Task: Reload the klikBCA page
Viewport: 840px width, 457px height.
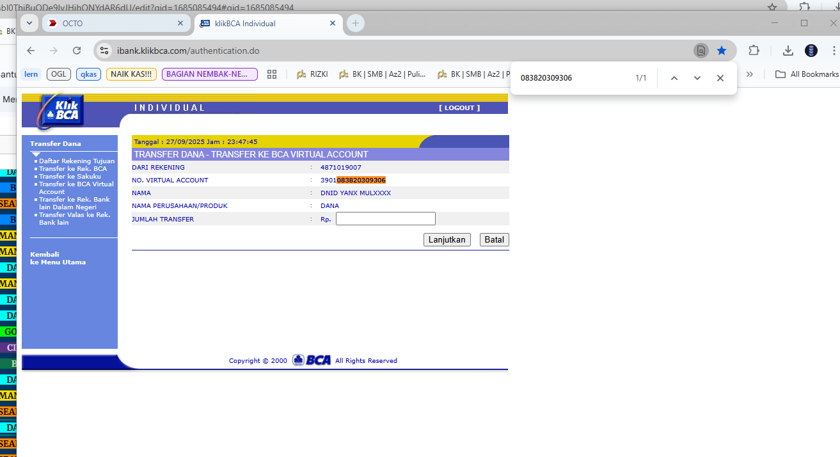Action: (x=77, y=51)
